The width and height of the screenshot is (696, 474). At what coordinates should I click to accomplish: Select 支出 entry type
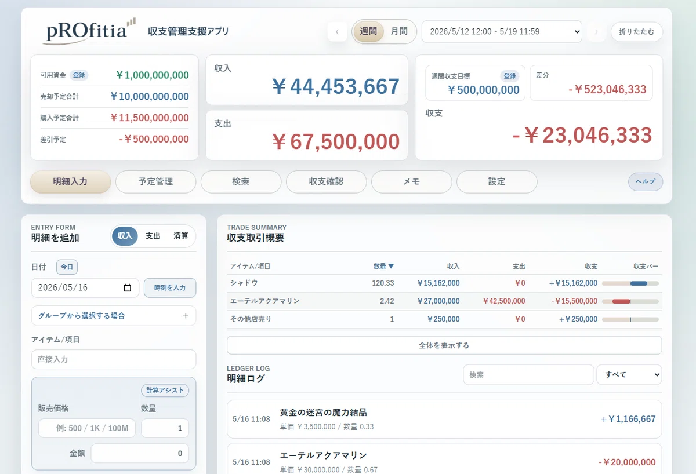pyautogui.click(x=153, y=236)
